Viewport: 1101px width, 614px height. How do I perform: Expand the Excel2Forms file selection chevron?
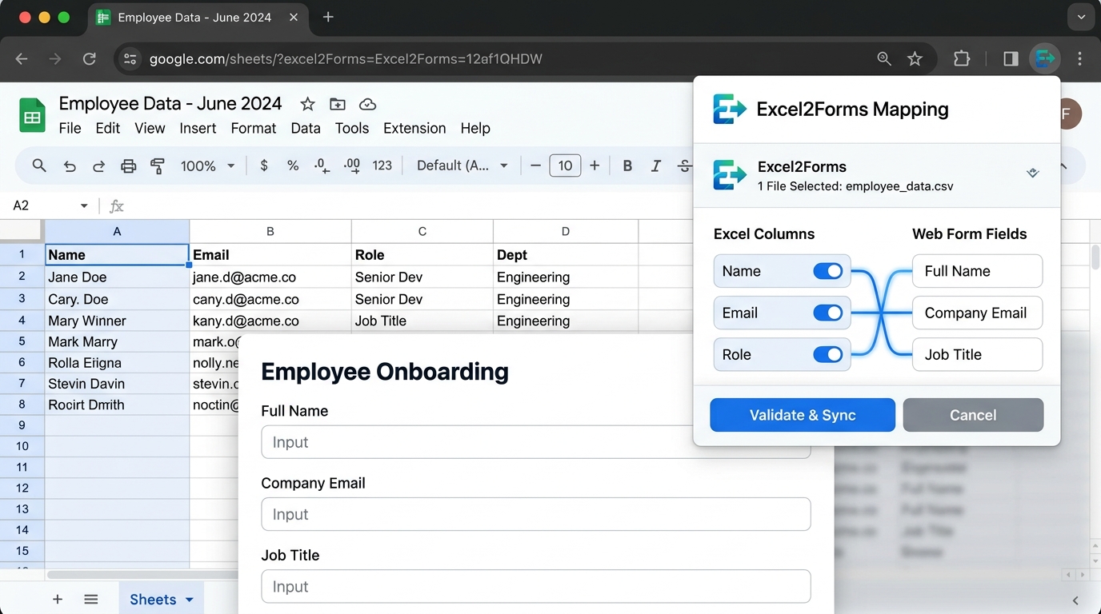[x=1033, y=173]
